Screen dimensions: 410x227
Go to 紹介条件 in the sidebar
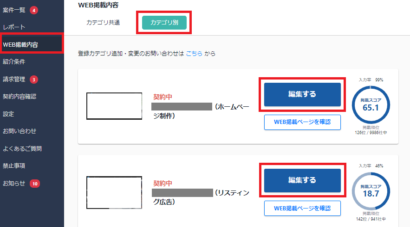pos(14,62)
